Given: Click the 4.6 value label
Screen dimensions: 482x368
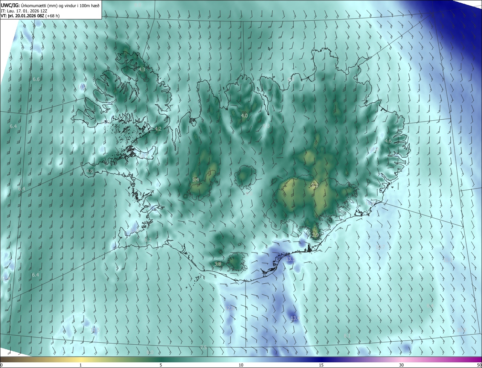Looking at the screenshot, I should pos(388,141).
